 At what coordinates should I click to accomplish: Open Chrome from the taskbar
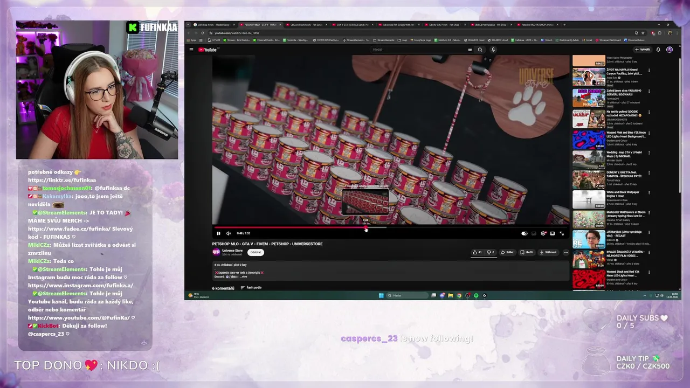[459, 295]
